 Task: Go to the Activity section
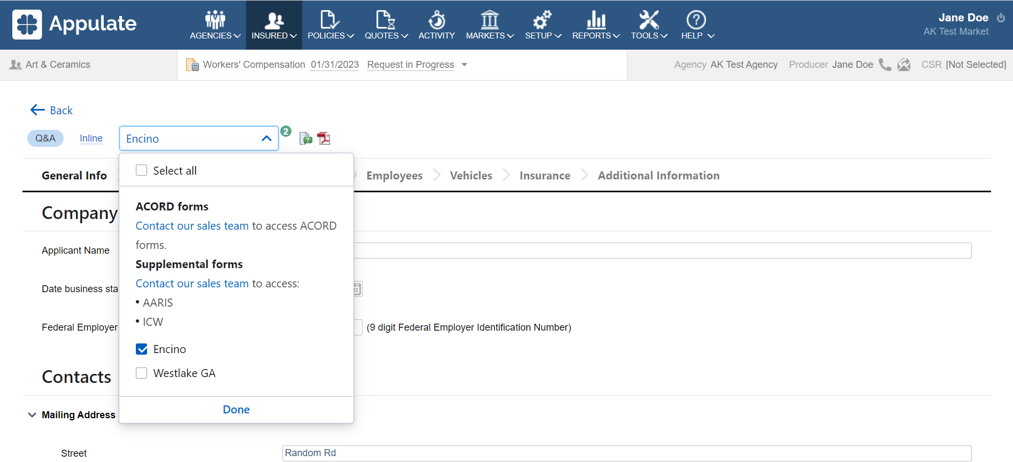point(436,25)
